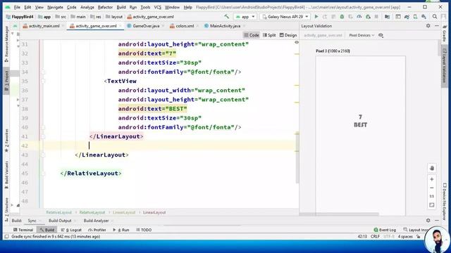Click the Sync Project with Gradle icon

(407, 17)
